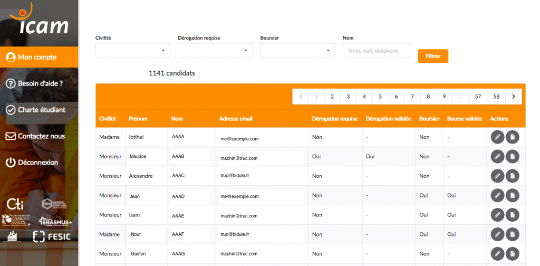Open the Dérogation requise dropdown
The height and width of the screenshot is (266, 540).
(215, 51)
